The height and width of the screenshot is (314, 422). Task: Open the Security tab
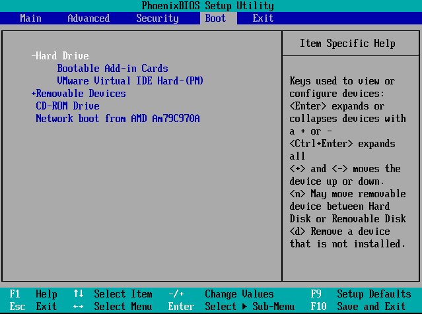coord(157,18)
